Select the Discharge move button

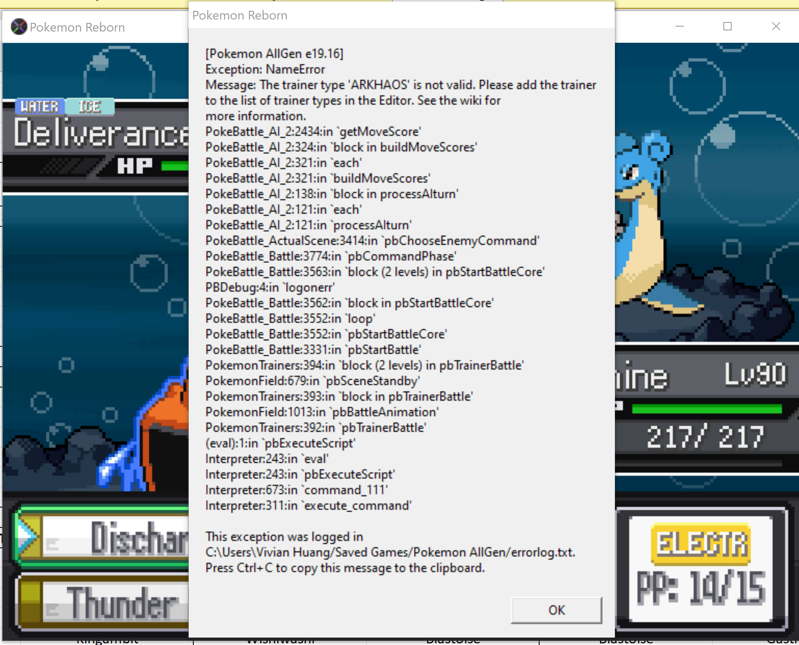pyautogui.click(x=102, y=537)
